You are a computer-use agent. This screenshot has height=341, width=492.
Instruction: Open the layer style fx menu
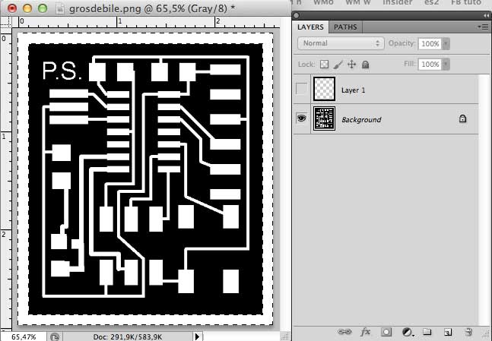tap(366, 332)
